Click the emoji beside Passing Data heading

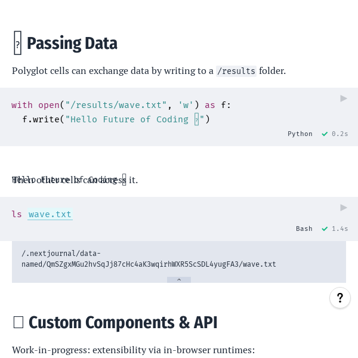[x=18, y=44]
